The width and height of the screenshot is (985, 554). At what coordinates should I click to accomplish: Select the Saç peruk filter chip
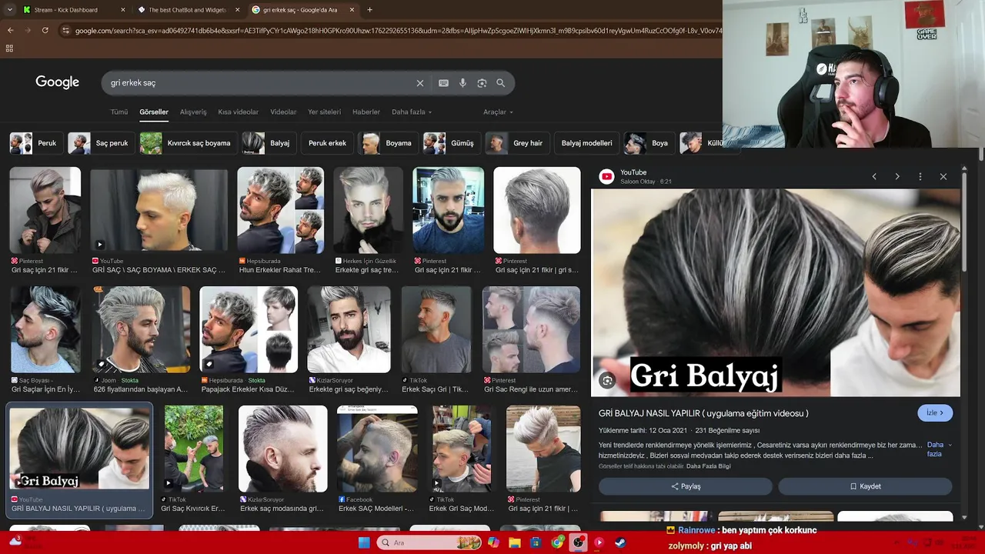(x=101, y=143)
